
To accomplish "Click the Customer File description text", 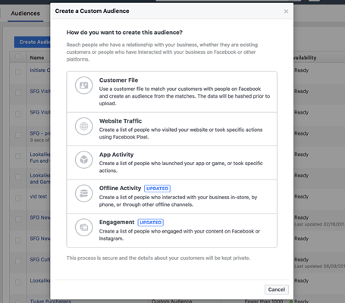I will pyautogui.click(x=184, y=96).
